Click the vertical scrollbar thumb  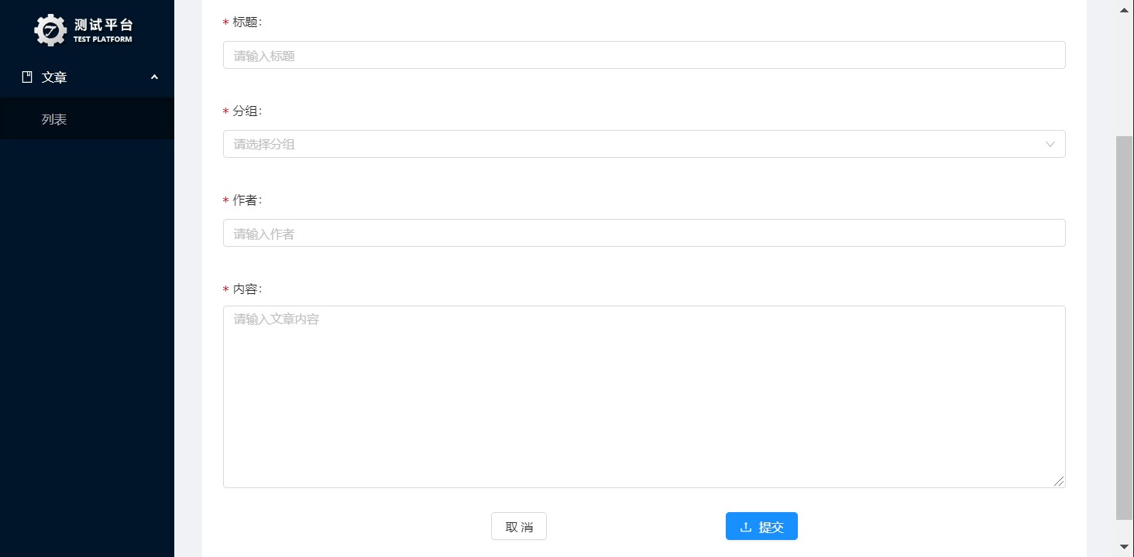(1124, 327)
